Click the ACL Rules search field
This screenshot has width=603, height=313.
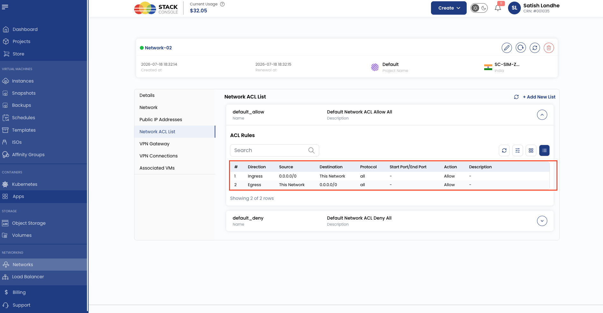point(274,150)
